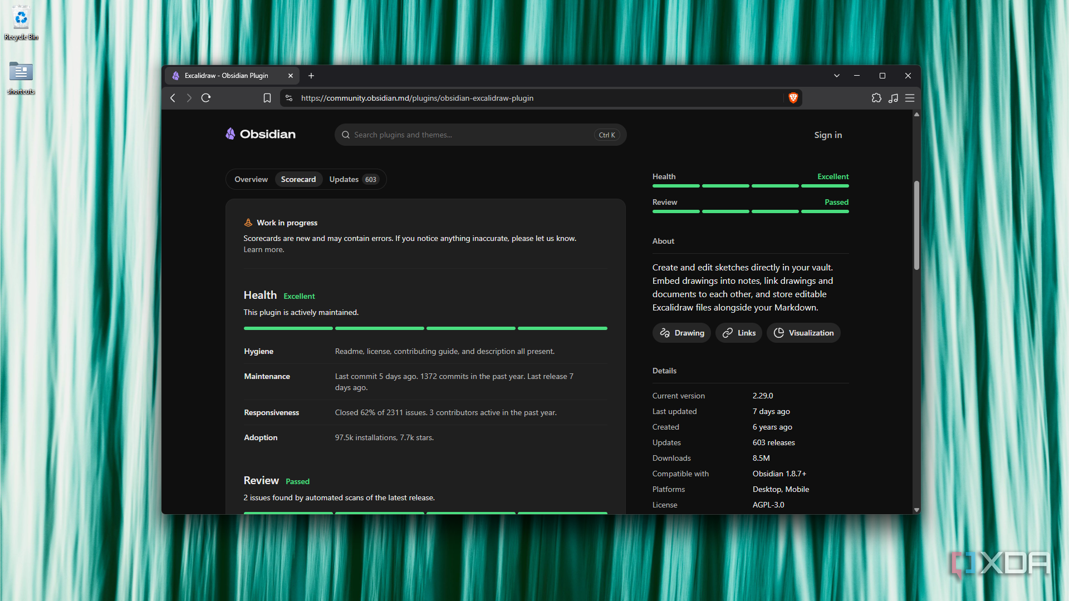The height and width of the screenshot is (601, 1069).
Task: Click the site settings icon in address bar
Action: coord(288,98)
